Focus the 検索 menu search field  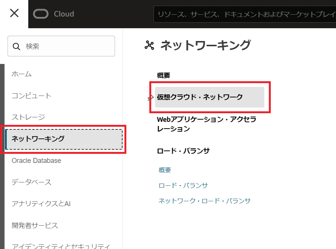click(x=61, y=46)
